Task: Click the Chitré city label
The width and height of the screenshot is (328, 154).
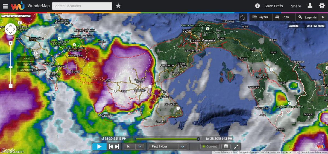Action: point(163,92)
